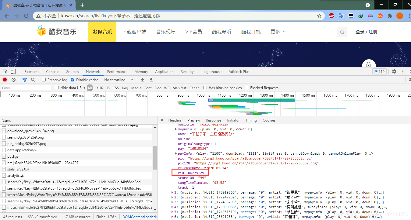Open the Google Translate extension icon

click(x=341, y=16)
